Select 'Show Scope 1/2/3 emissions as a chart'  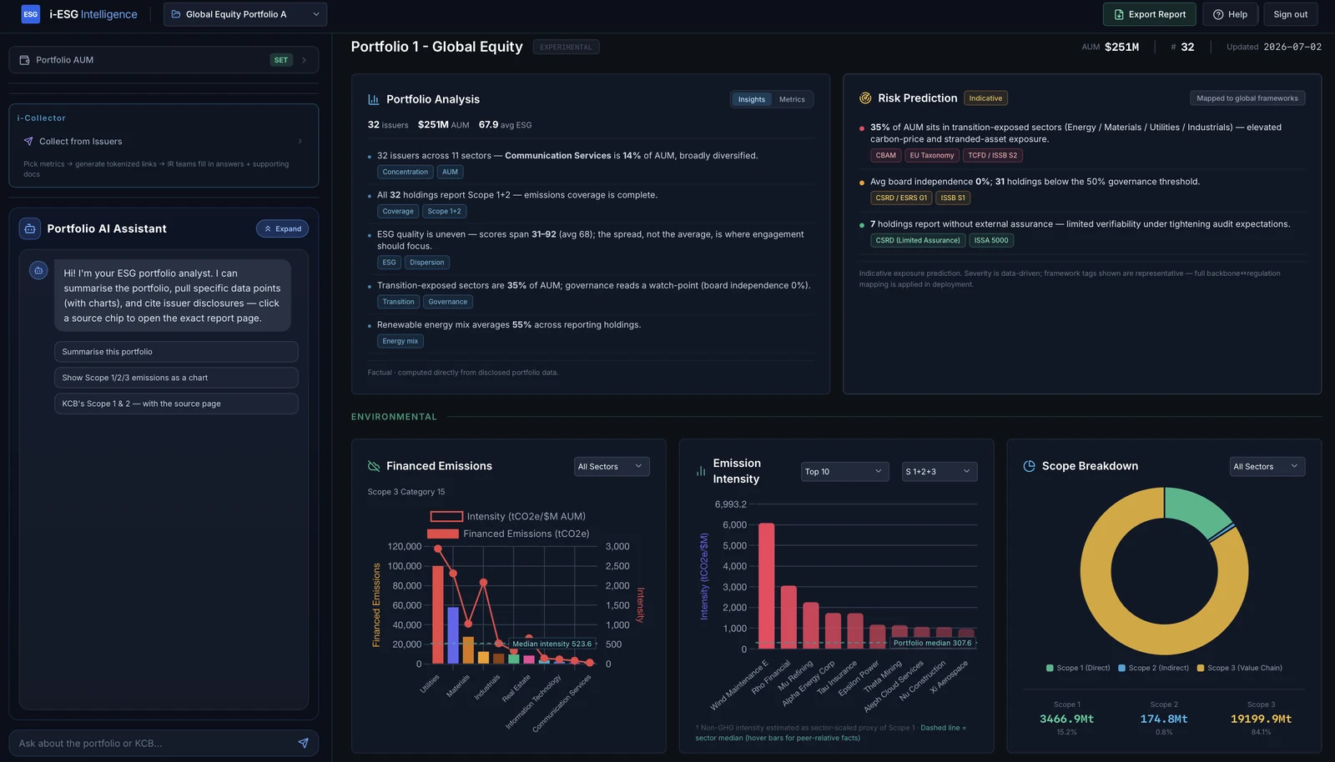(x=176, y=378)
